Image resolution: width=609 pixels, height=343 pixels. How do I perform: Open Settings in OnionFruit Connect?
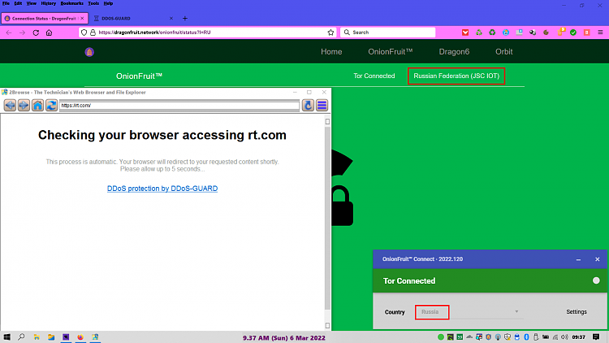(577, 312)
